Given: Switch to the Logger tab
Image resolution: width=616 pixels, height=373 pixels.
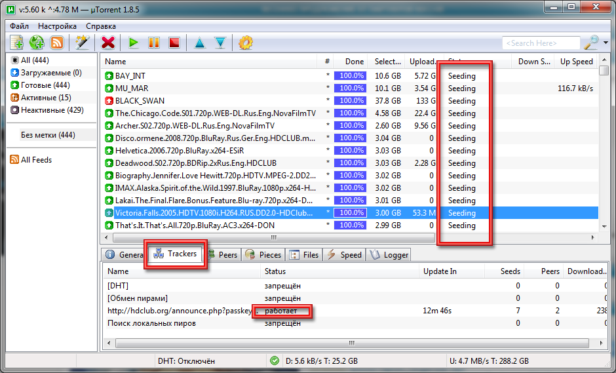Looking at the screenshot, I should tap(389, 255).
